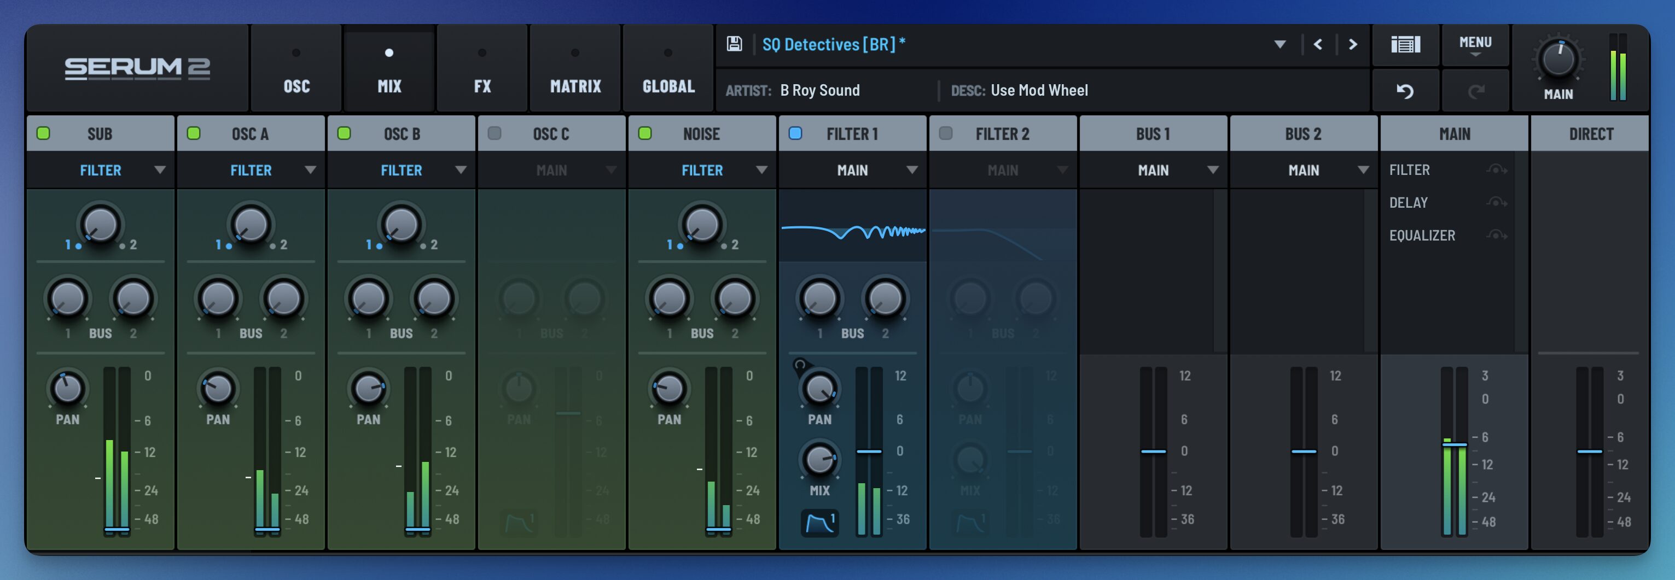Toggle the FILTER 1 enable switch
The width and height of the screenshot is (1675, 580).
795,133
